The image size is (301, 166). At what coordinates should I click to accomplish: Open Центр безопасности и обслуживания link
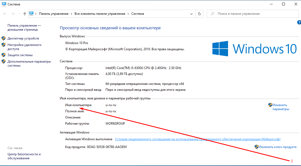(x=24, y=156)
